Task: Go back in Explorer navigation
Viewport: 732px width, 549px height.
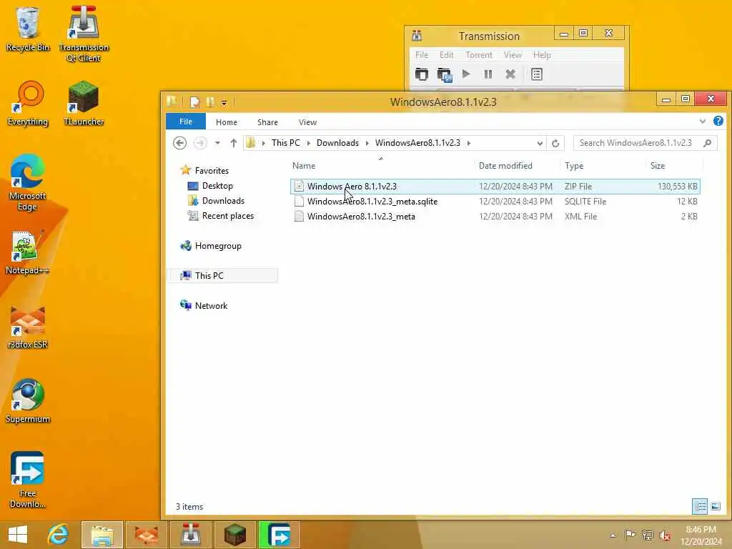Action: tap(179, 143)
